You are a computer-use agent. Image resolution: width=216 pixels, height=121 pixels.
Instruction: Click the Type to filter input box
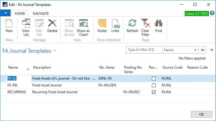click(144, 50)
